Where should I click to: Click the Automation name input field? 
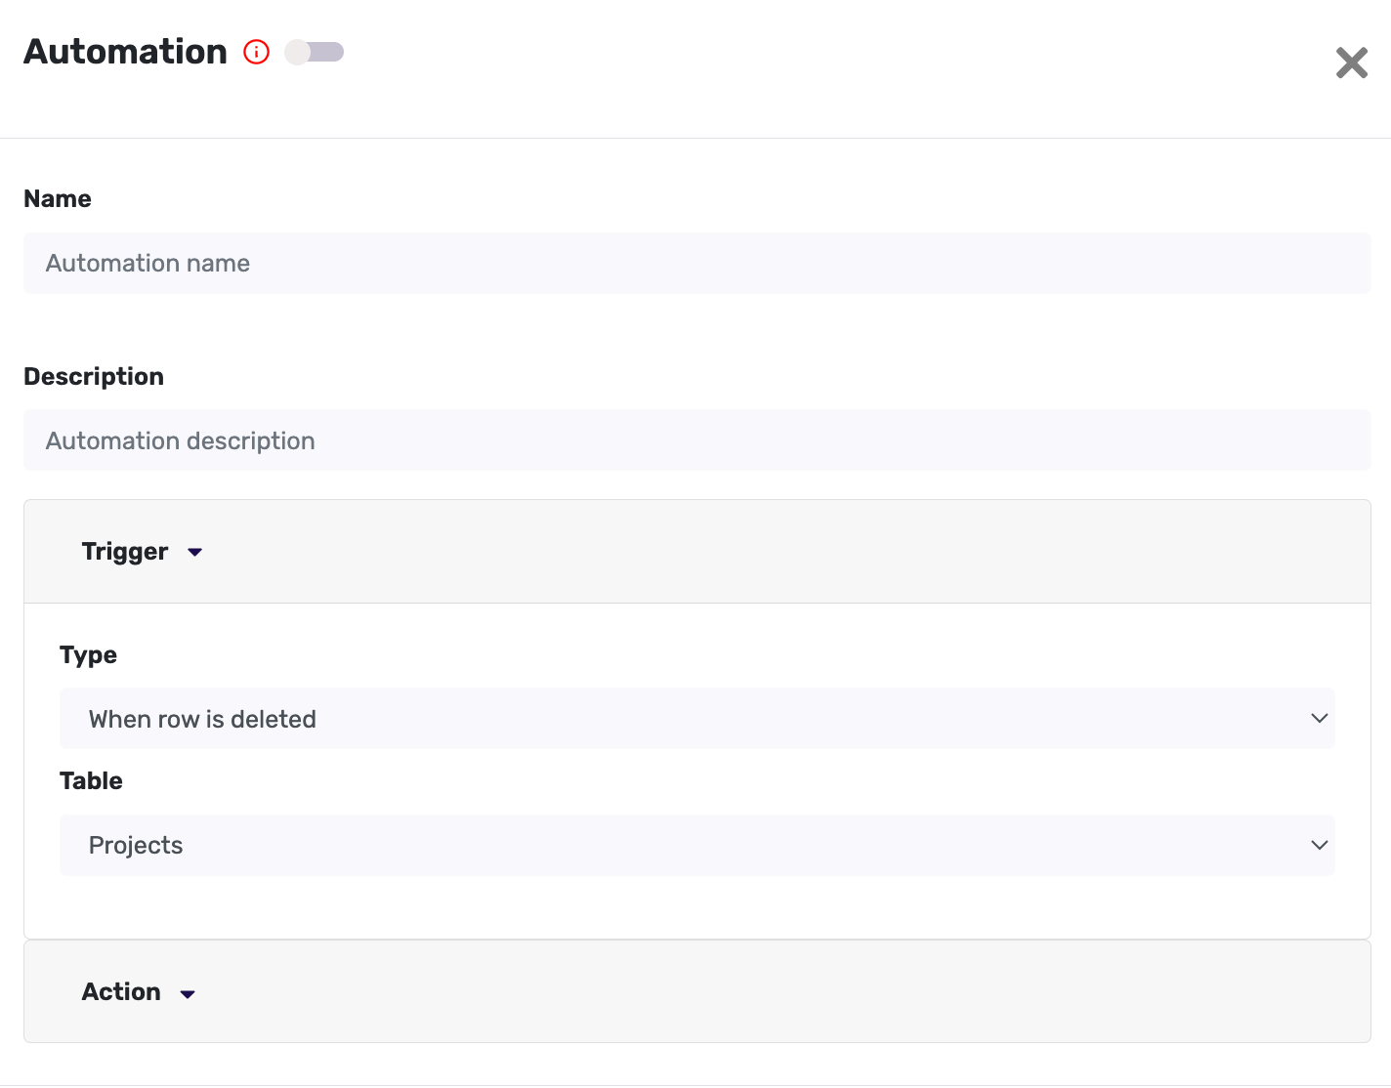695,263
